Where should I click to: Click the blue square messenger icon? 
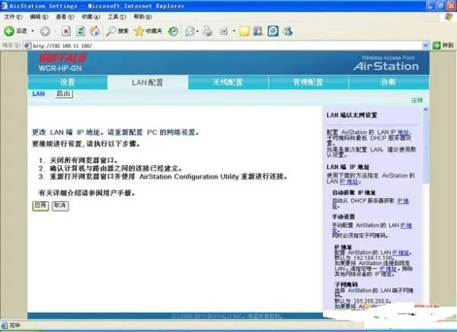[273, 31]
